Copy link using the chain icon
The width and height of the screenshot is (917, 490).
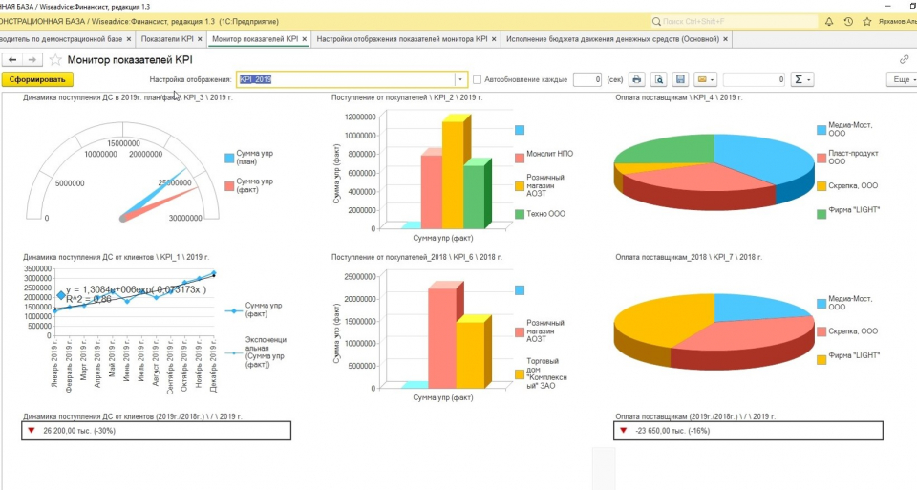point(904,59)
